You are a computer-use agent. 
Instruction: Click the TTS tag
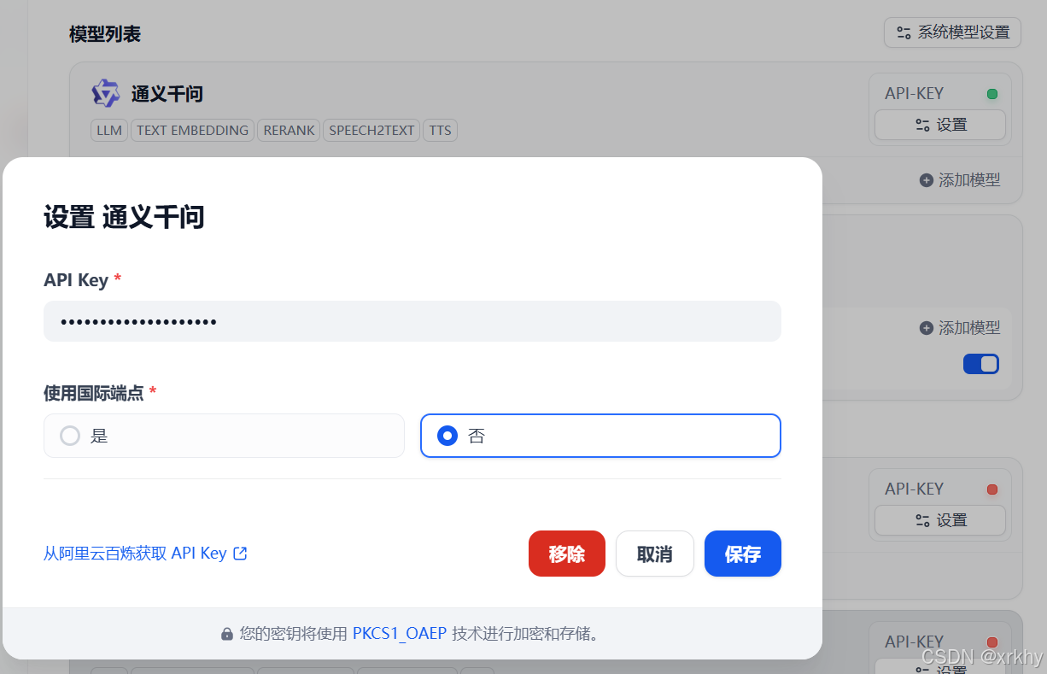point(441,131)
